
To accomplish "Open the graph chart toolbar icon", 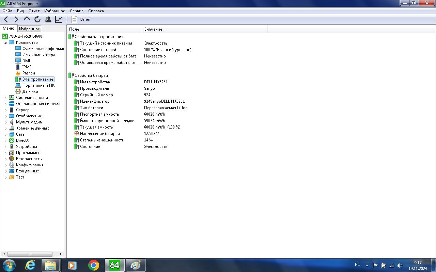I will [59, 19].
